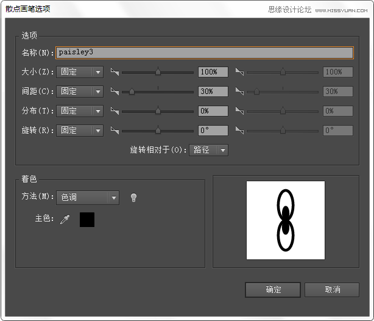This screenshot has height=321, width=374.
Task: Open the 间距 固定 dropdown
Action: tap(80, 92)
